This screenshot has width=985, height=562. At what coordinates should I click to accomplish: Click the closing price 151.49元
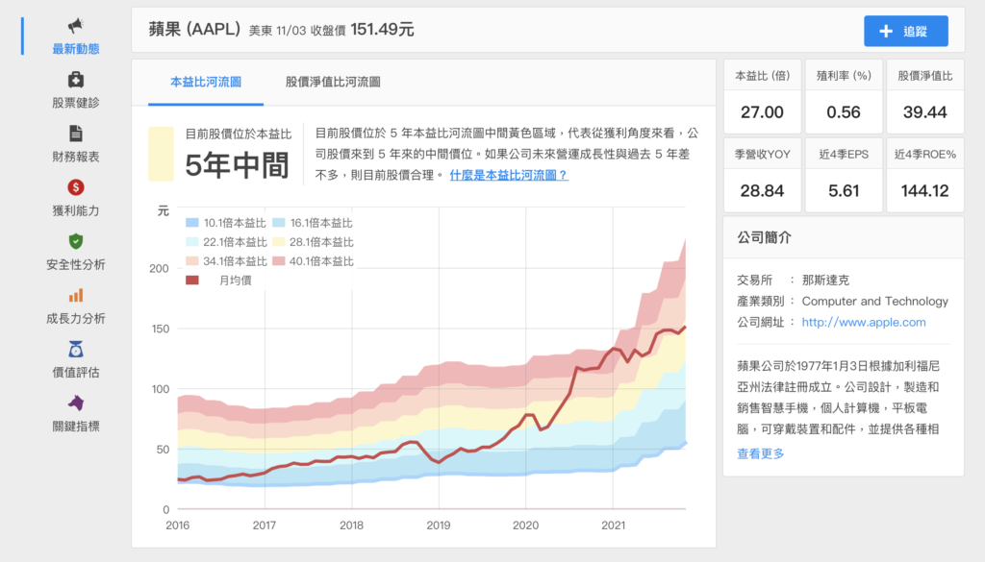click(383, 30)
